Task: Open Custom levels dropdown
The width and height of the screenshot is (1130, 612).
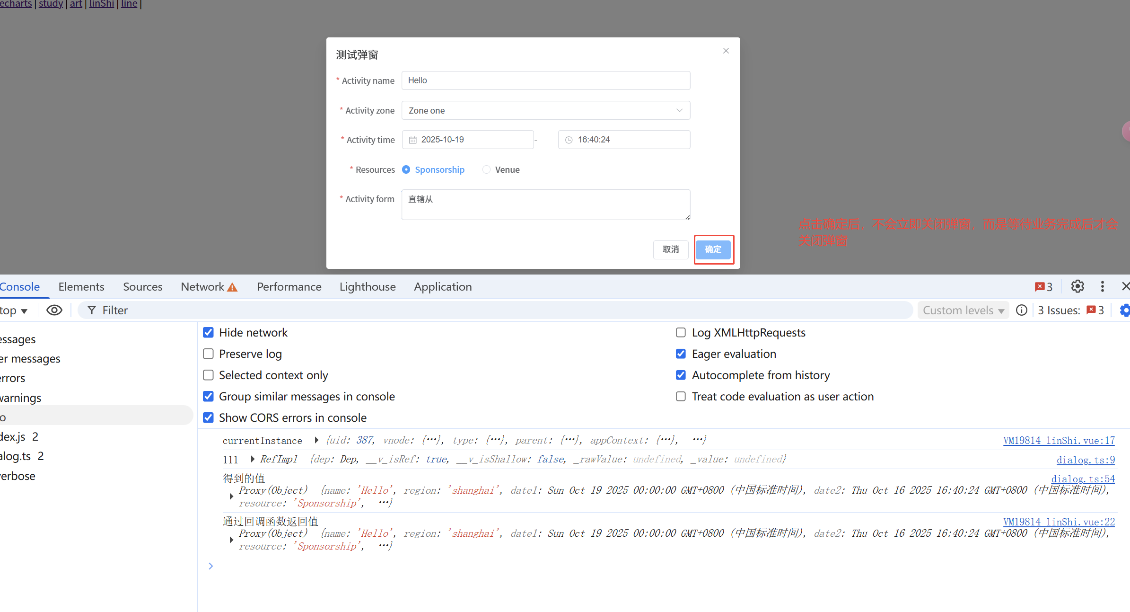Action: pyautogui.click(x=963, y=310)
